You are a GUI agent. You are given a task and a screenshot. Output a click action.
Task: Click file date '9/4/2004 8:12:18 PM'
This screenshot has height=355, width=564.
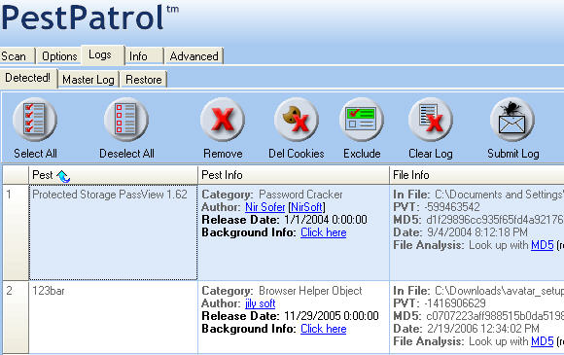click(477, 232)
